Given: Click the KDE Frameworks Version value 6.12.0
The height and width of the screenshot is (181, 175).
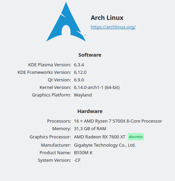Looking at the screenshot, I should 80,72.
